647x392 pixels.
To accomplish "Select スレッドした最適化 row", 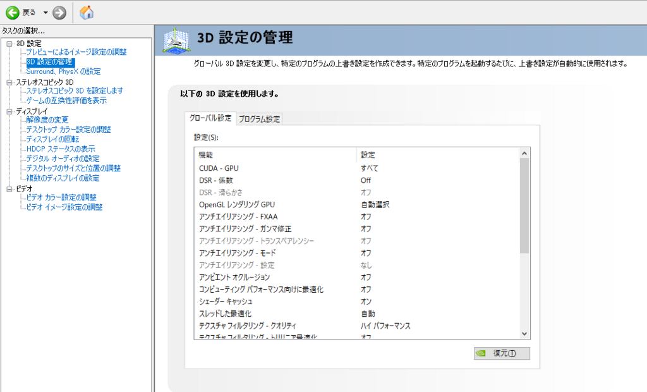I will click(356, 314).
